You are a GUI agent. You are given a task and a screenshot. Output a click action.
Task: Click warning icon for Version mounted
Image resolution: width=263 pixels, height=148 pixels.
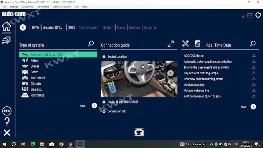pyautogui.click(x=254, y=85)
